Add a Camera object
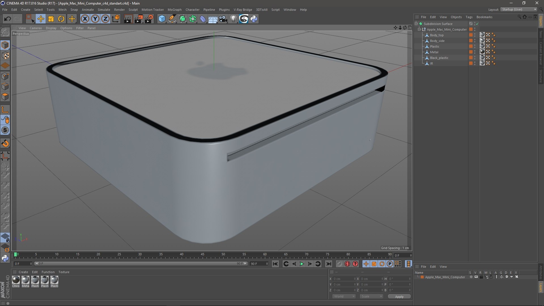The image size is (544, 306). pyautogui.click(x=223, y=19)
